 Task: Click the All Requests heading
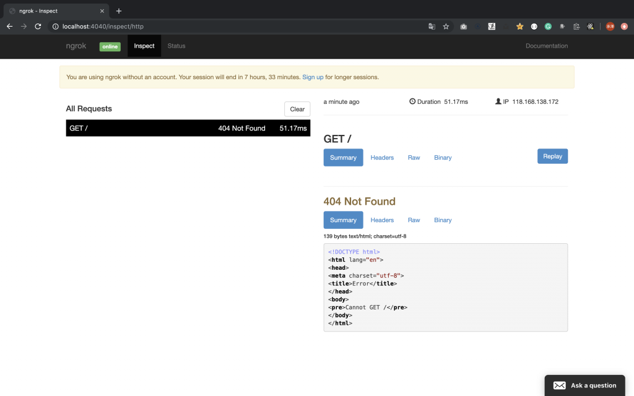pyautogui.click(x=89, y=109)
